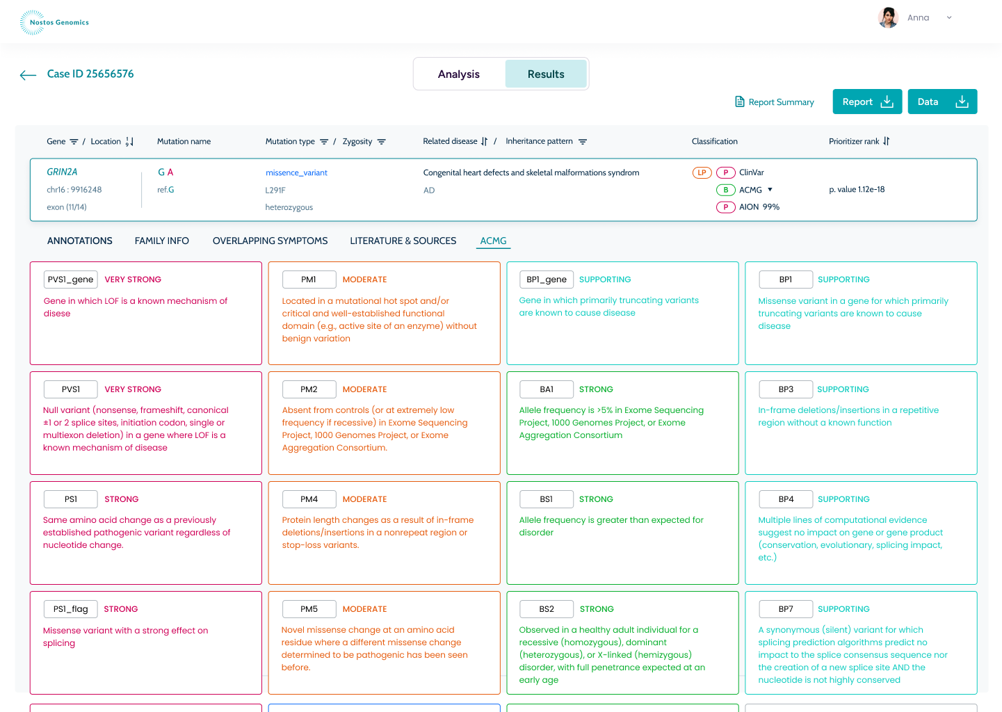Click the exon (11/14) text

pos(67,207)
